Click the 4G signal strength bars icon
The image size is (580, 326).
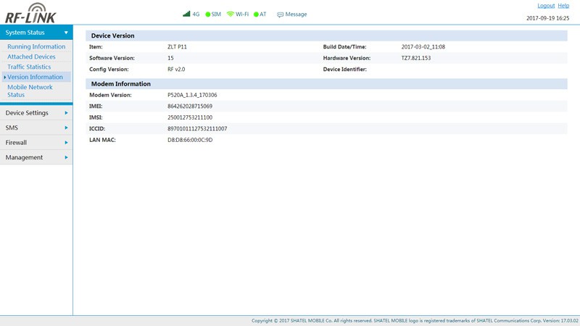point(186,14)
